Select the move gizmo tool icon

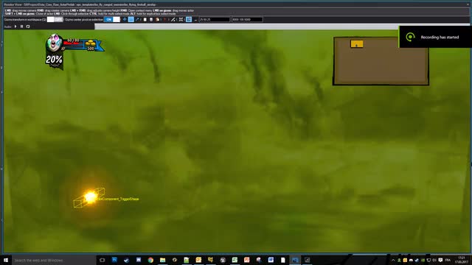pos(125,20)
